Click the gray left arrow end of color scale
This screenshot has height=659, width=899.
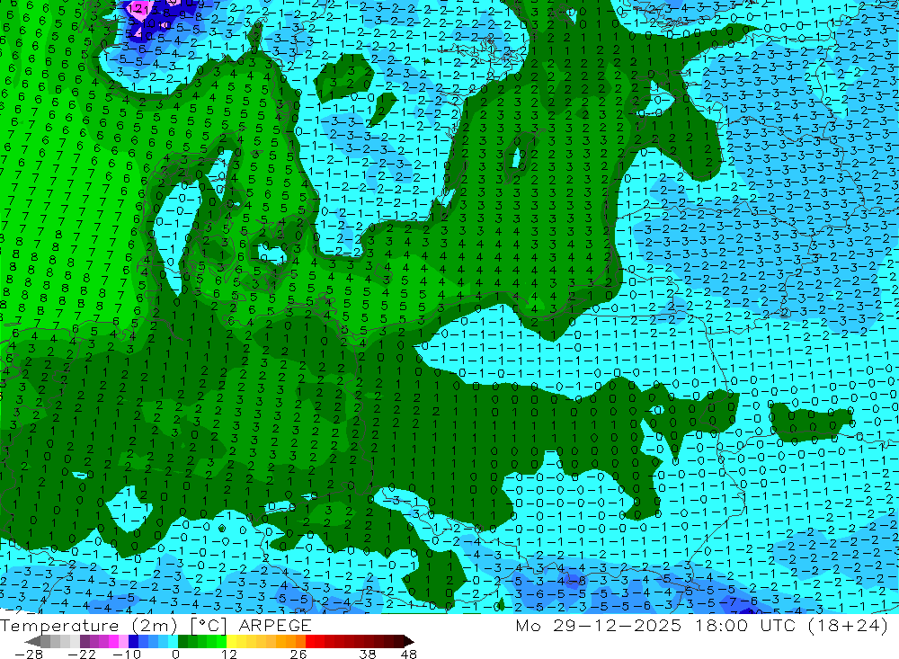[x=32, y=642]
